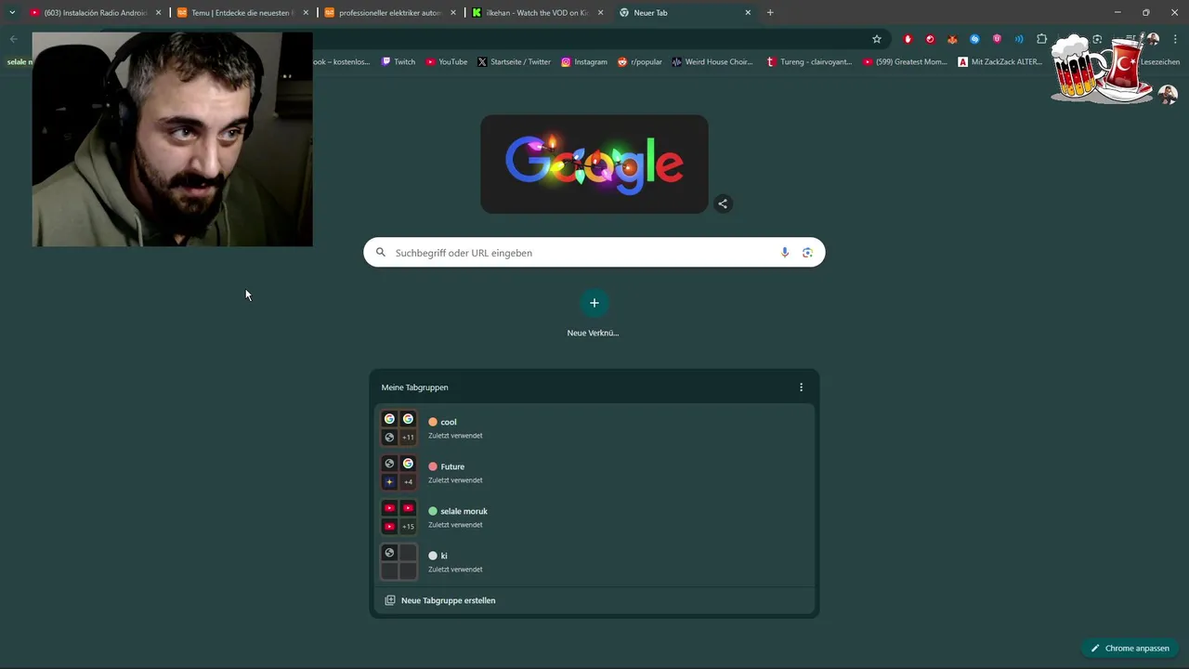Viewport: 1189px width, 669px height.
Task: Open the selale moruk tab group
Action: click(594, 518)
